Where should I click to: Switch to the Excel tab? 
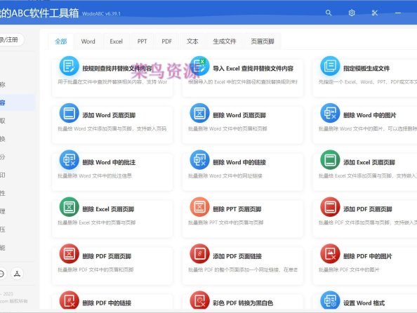pos(116,41)
